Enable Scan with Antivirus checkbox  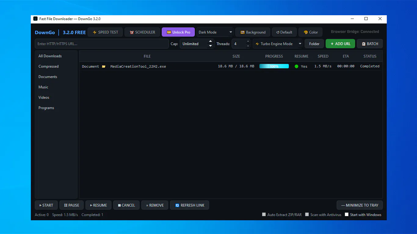point(307,214)
